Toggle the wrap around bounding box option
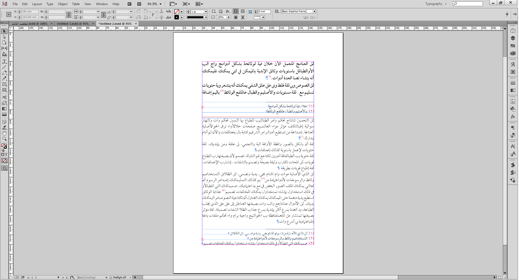Screen dimensions: 519x280 (x=243, y=11)
